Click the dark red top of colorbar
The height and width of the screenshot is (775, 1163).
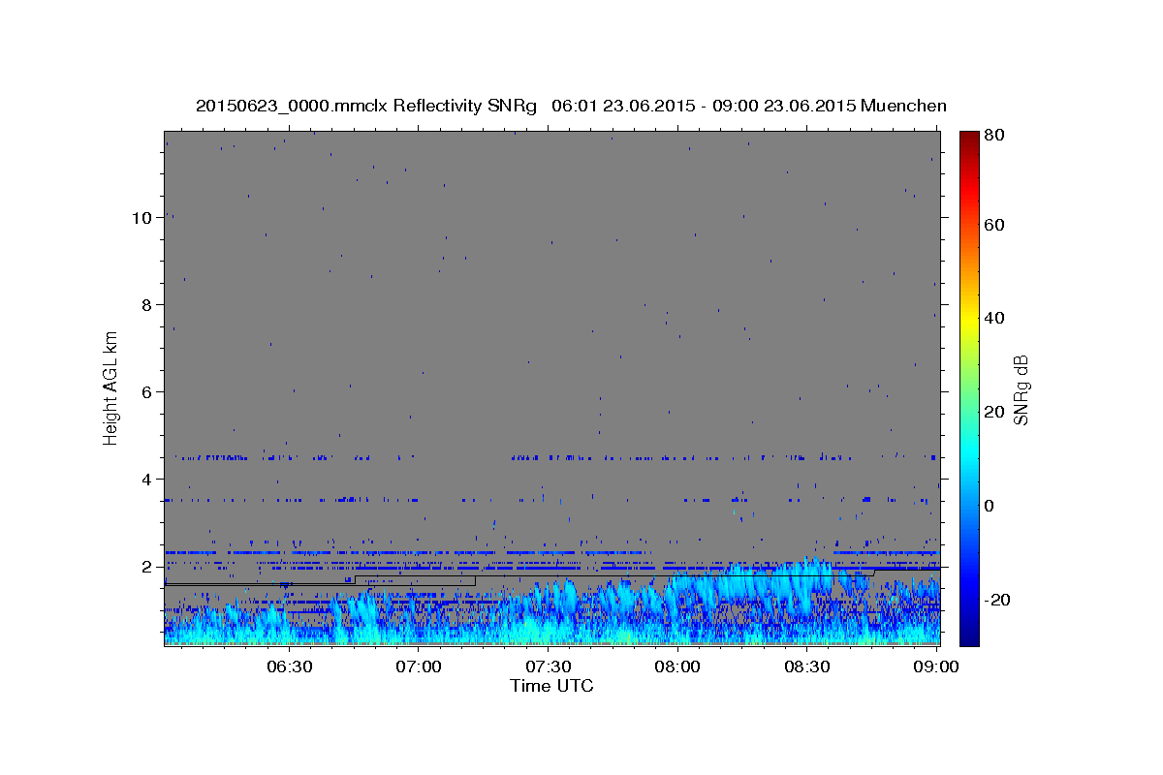pyautogui.click(x=968, y=138)
